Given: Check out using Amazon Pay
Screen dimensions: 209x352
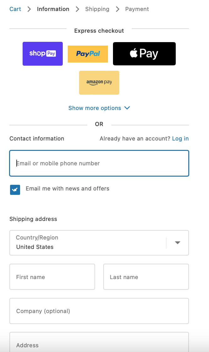Looking at the screenshot, I should tap(99, 83).
